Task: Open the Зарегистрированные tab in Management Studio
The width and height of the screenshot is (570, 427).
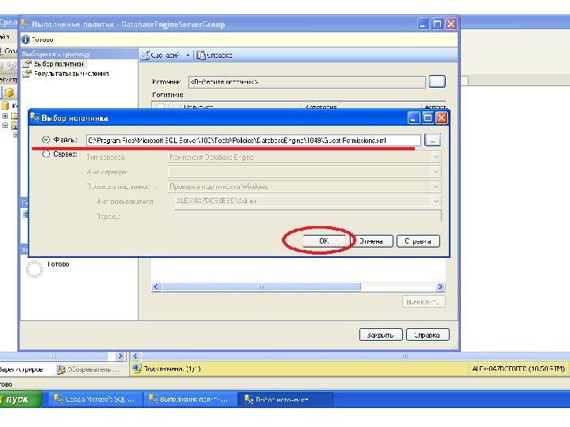Action: pos(22,369)
